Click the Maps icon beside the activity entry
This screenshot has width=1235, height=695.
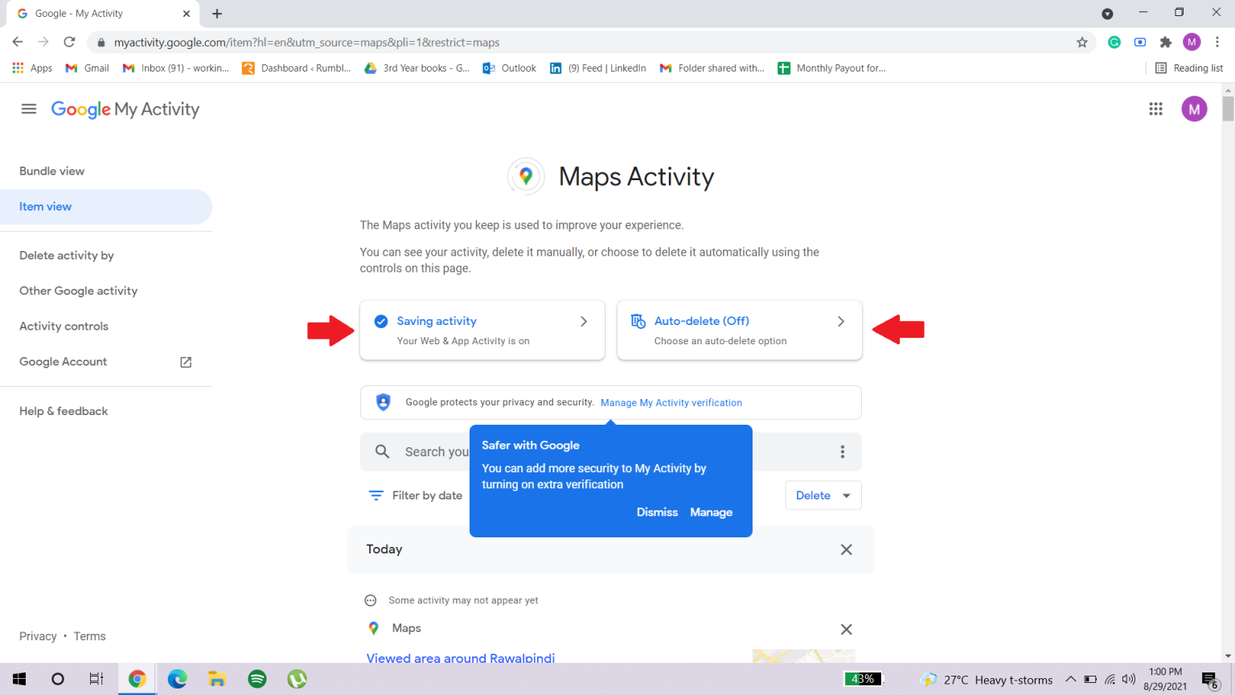373,627
